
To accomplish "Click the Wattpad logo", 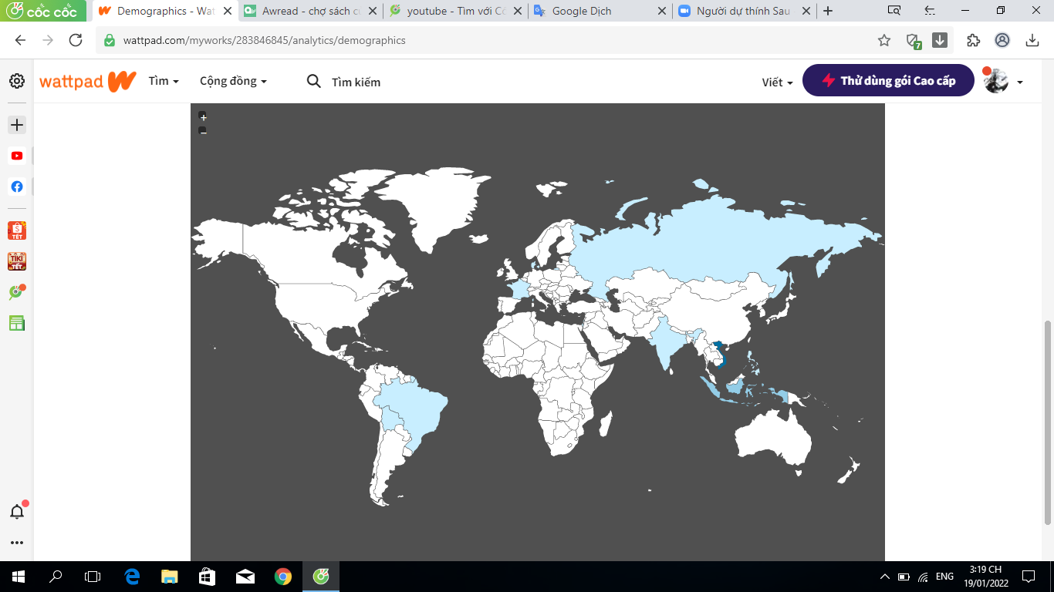I will (x=88, y=81).
